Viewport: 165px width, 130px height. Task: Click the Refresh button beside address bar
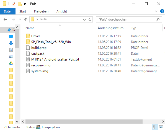[90, 19]
